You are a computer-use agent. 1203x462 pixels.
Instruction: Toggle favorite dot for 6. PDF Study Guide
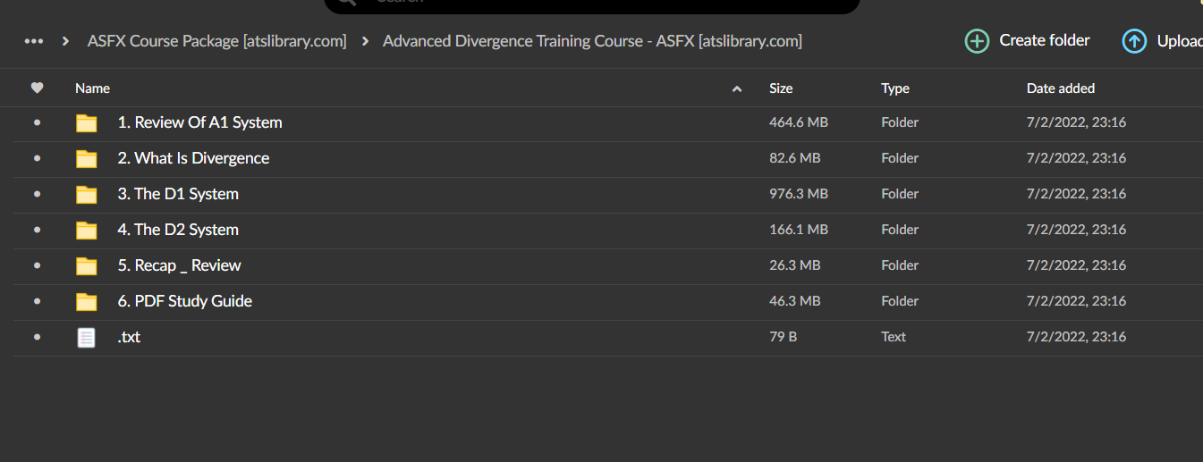[37, 301]
